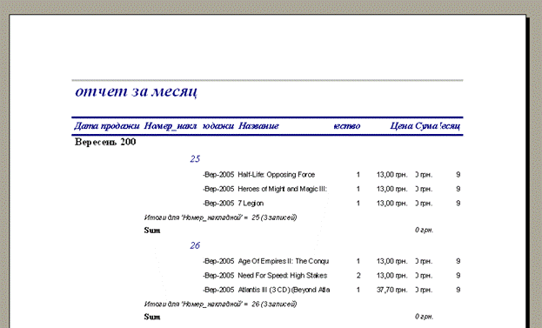Click invoice group number 25

pos(195,159)
